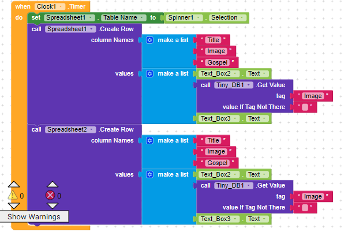348x232 pixels.
Task: Edit "Image" tag string in Spreadsheet1 Get Value
Action: pyautogui.click(x=313, y=96)
